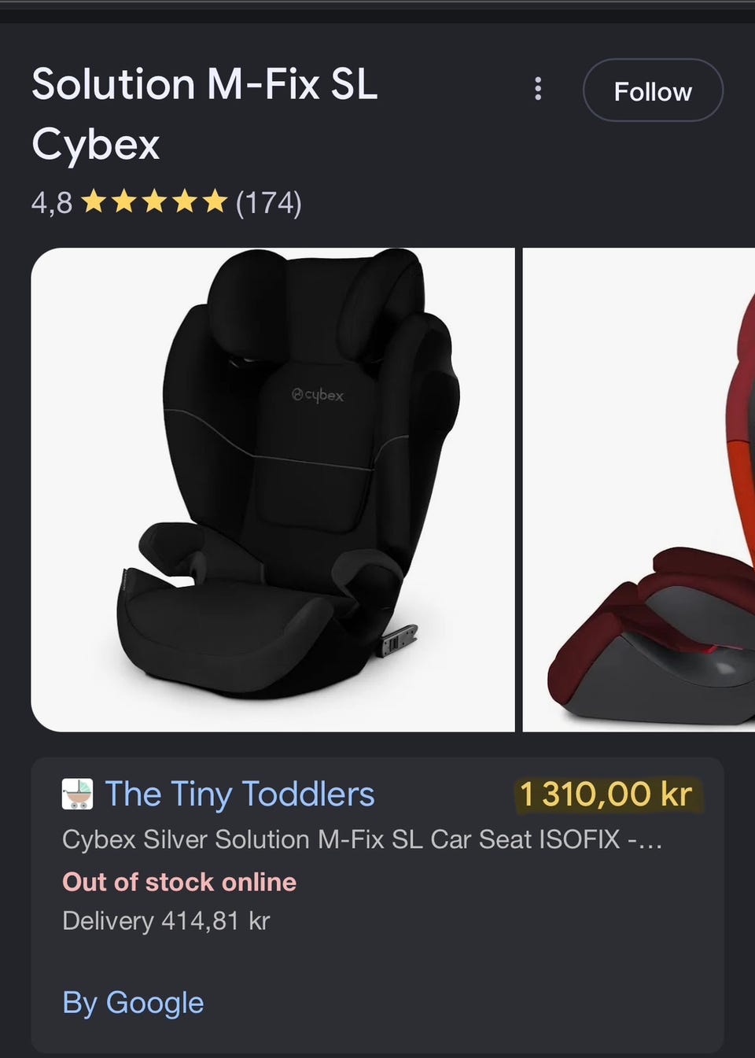
Task: Click the 4,8 rating score
Action: pyautogui.click(x=52, y=203)
